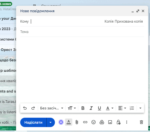Expand compose window to full screen
This screenshot has height=132, width=150.
[138, 11]
